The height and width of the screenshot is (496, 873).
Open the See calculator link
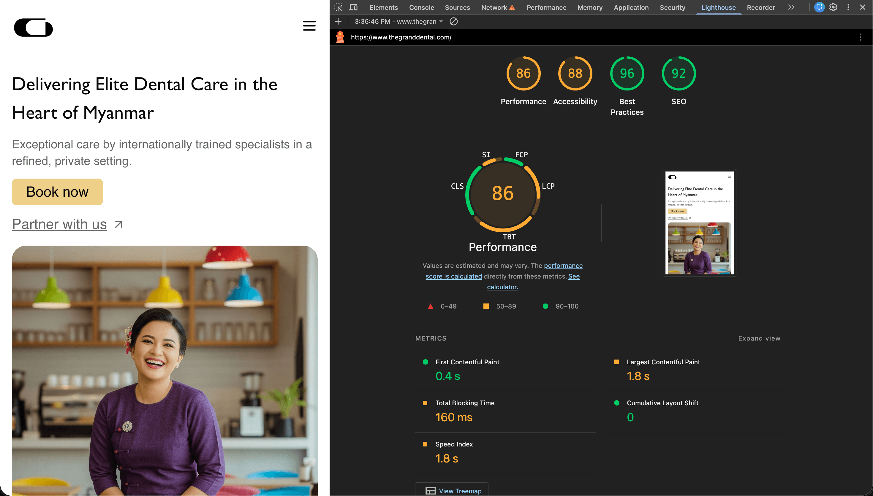point(502,287)
